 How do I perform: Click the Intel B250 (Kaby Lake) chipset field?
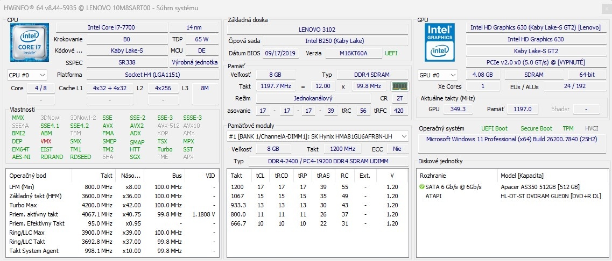click(x=335, y=41)
